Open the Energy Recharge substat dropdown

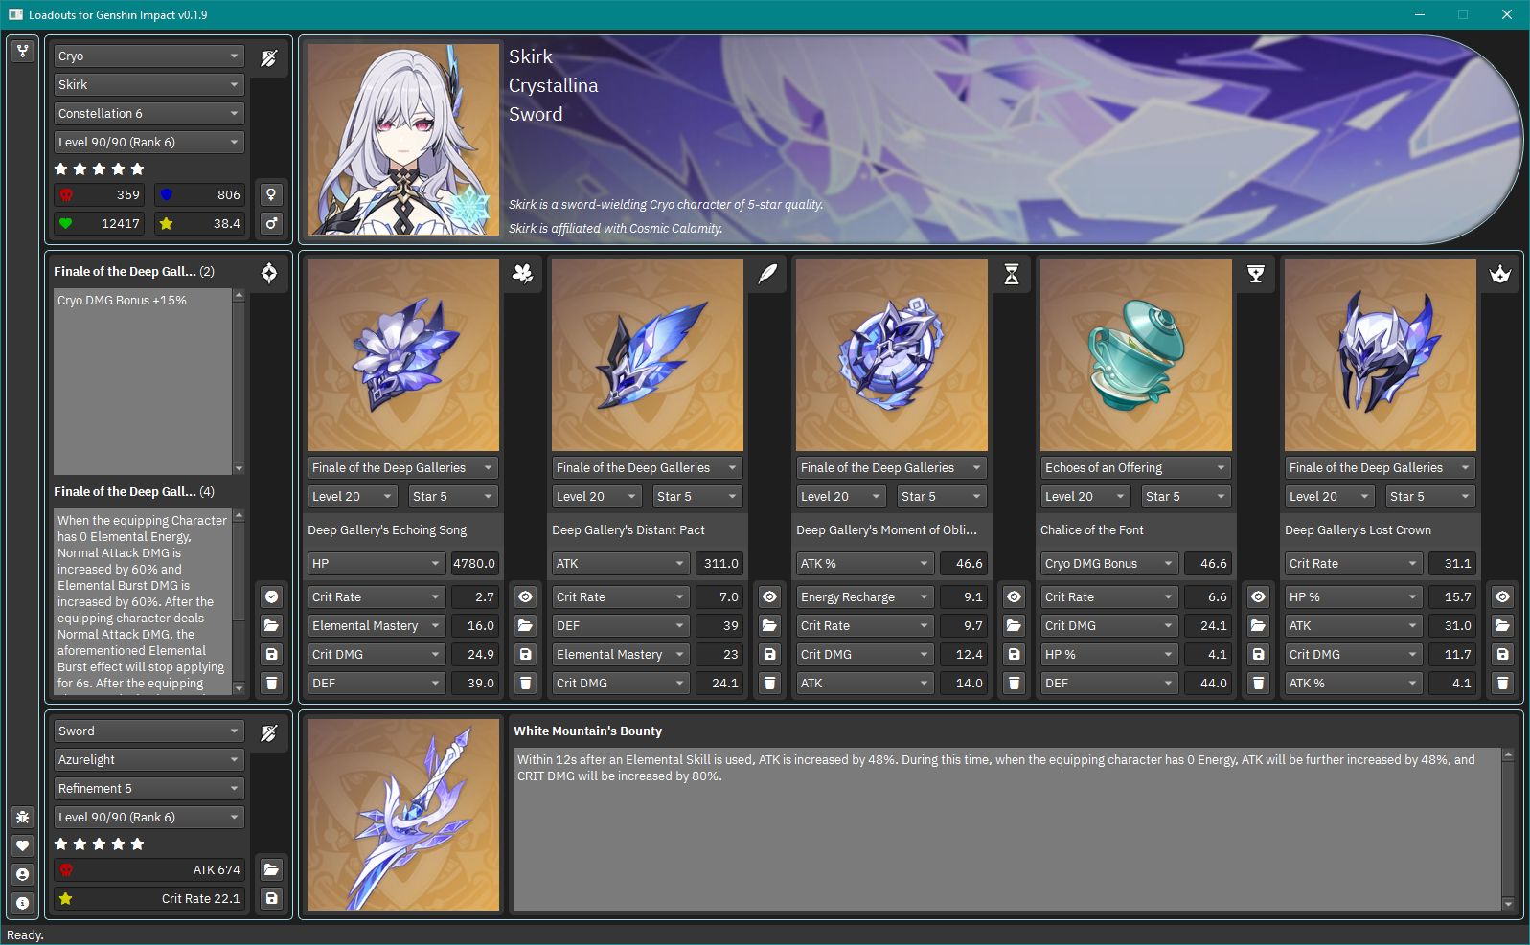pyautogui.click(x=865, y=597)
